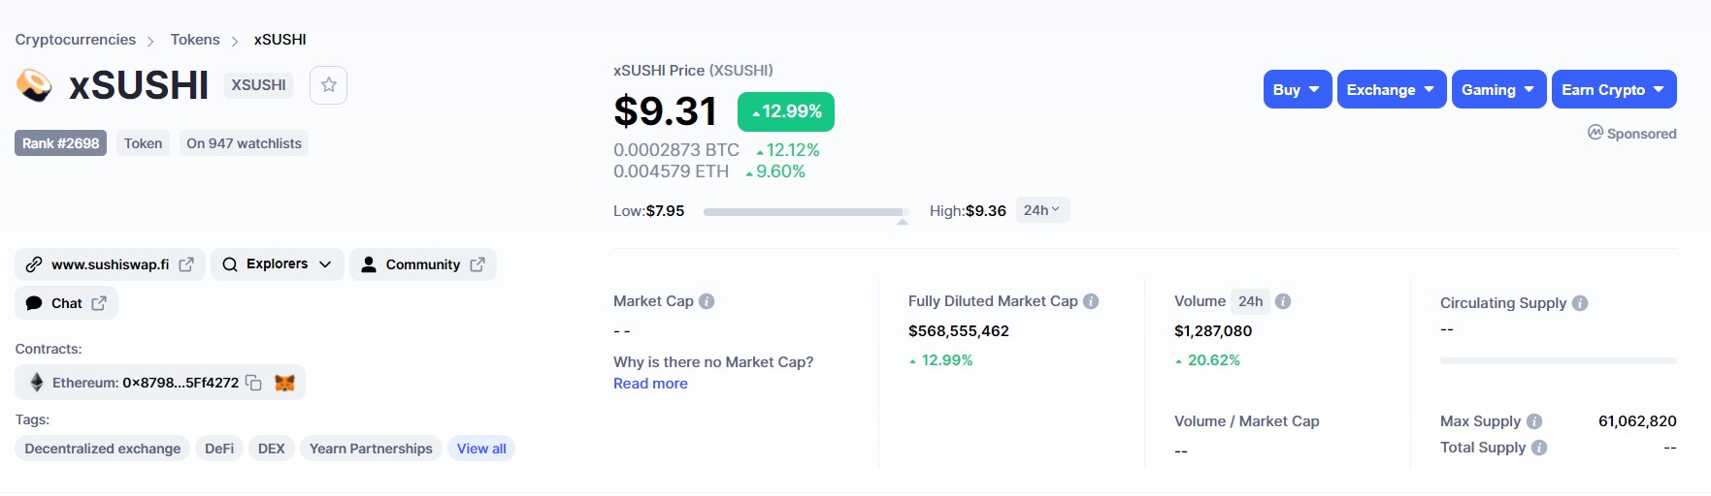The width and height of the screenshot is (1711, 496).
Task: Open Market Cap info tooltip icon
Action: pos(707,301)
